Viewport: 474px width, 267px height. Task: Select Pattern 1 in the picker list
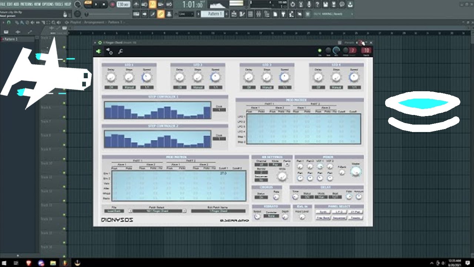point(19,39)
